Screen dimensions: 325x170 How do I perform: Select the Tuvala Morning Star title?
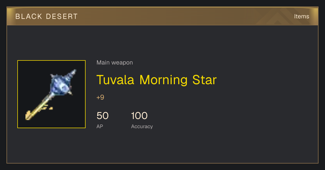coord(157,80)
